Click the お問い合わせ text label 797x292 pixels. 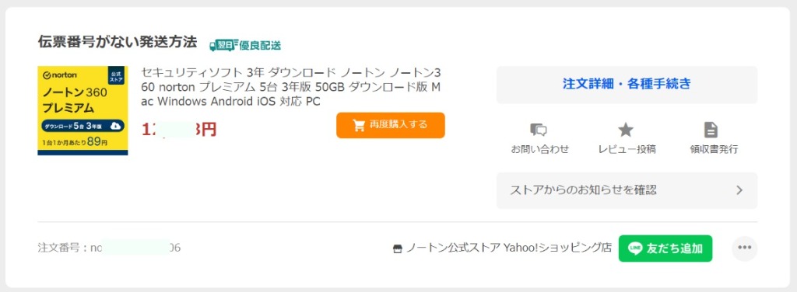pos(540,149)
